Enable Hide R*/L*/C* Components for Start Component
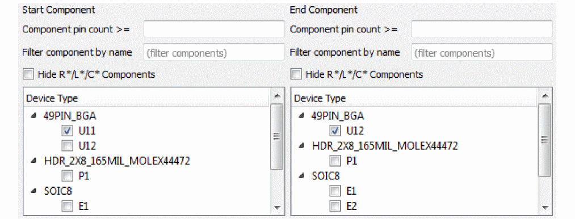The width and height of the screenshot is (575, 219). (x=28, y=74)
